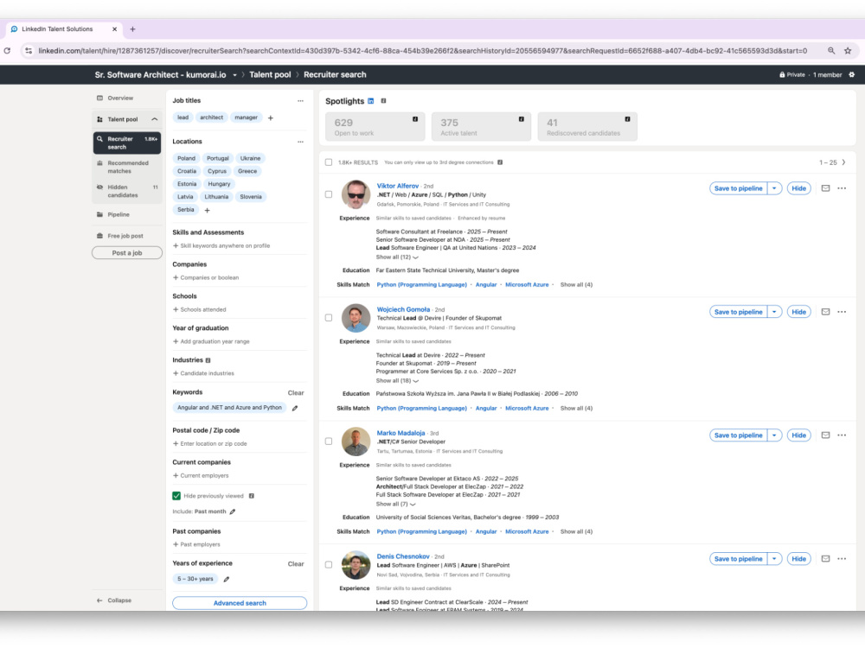This screenshot has height=648, width=865.
Task: Message Wojciech Gomoła via envelope icon
Action: click(x=825, y=312)
